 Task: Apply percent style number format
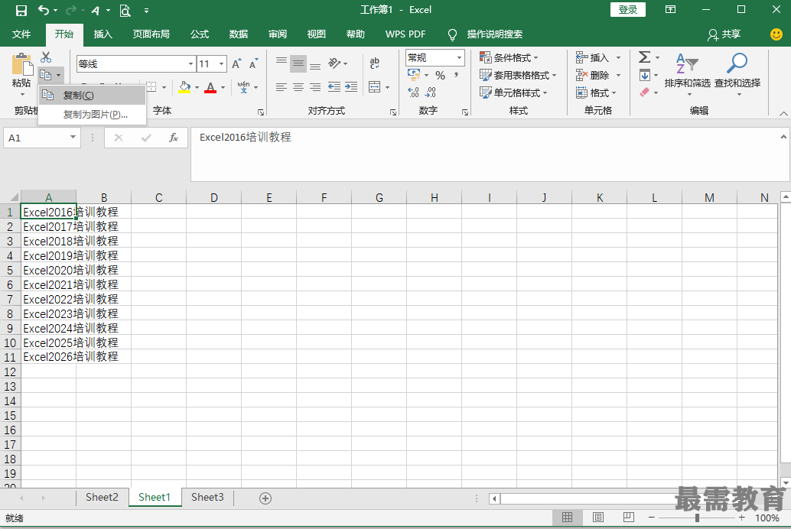click(x=441, y=76)
